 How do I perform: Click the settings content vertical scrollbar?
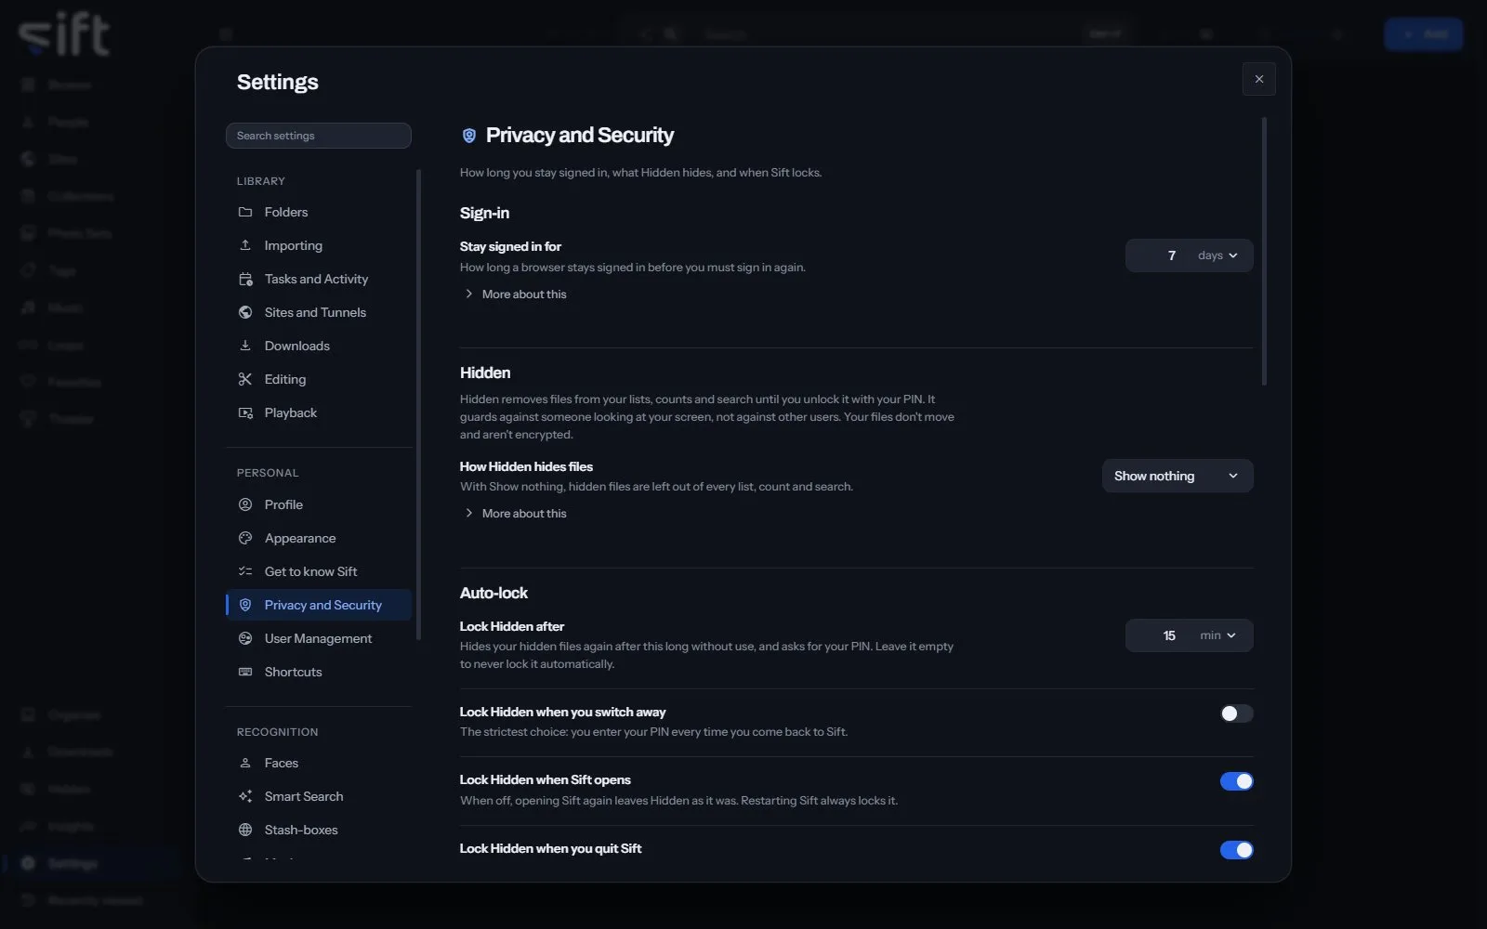(x=1264, y=251)
